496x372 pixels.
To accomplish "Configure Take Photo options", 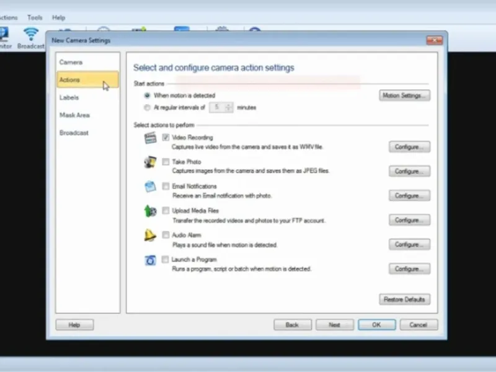I will pos(409,171).
